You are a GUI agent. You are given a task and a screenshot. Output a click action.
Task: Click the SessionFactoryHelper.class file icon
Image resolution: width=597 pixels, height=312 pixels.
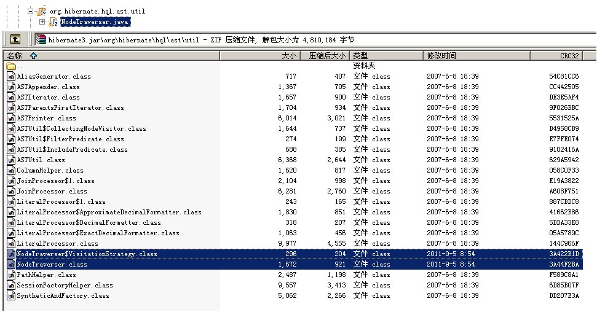coord(11,286)
